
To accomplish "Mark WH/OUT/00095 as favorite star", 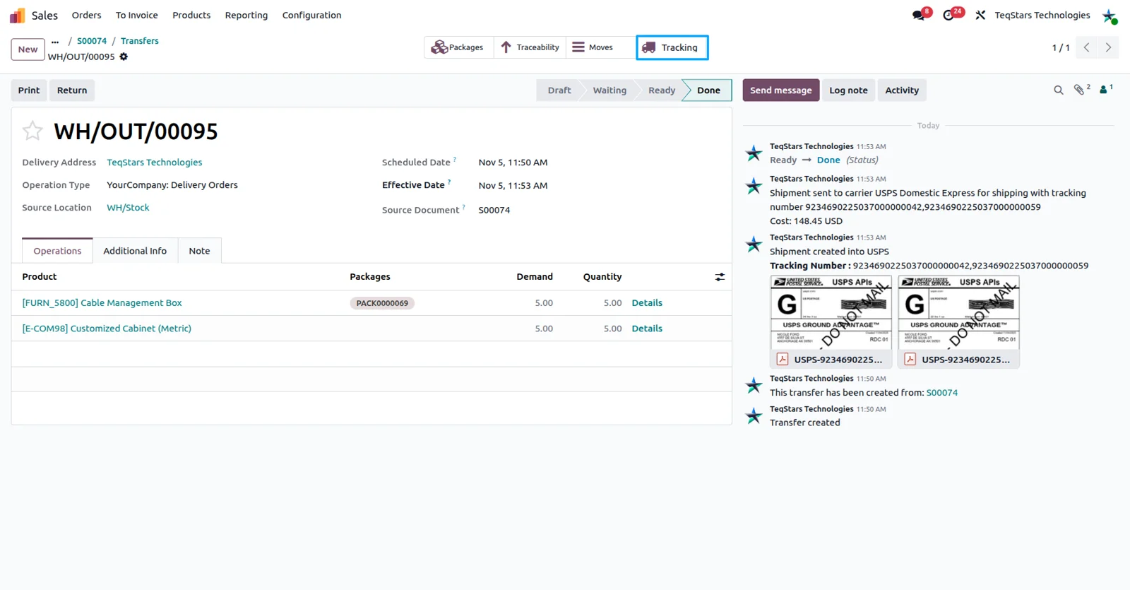I will [32, 131].
